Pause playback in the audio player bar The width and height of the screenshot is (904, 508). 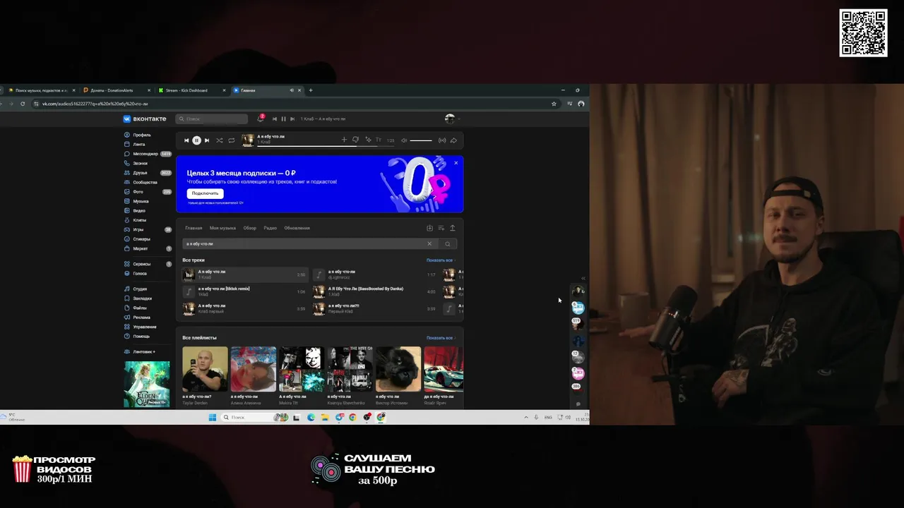click(x=196, y=140)
